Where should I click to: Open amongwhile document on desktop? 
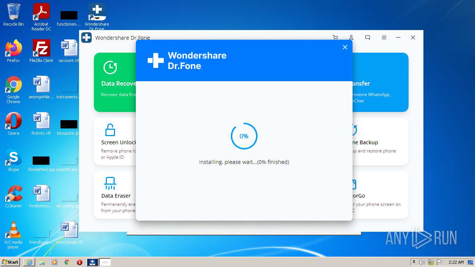(x=41, y=88)
